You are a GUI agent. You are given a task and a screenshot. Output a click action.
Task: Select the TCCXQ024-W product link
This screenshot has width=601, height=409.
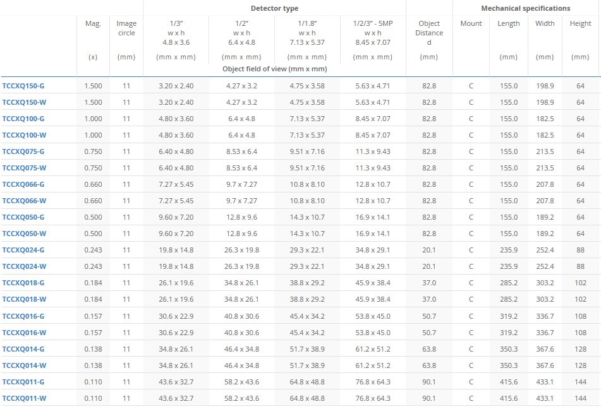click(x=24, y=266)
